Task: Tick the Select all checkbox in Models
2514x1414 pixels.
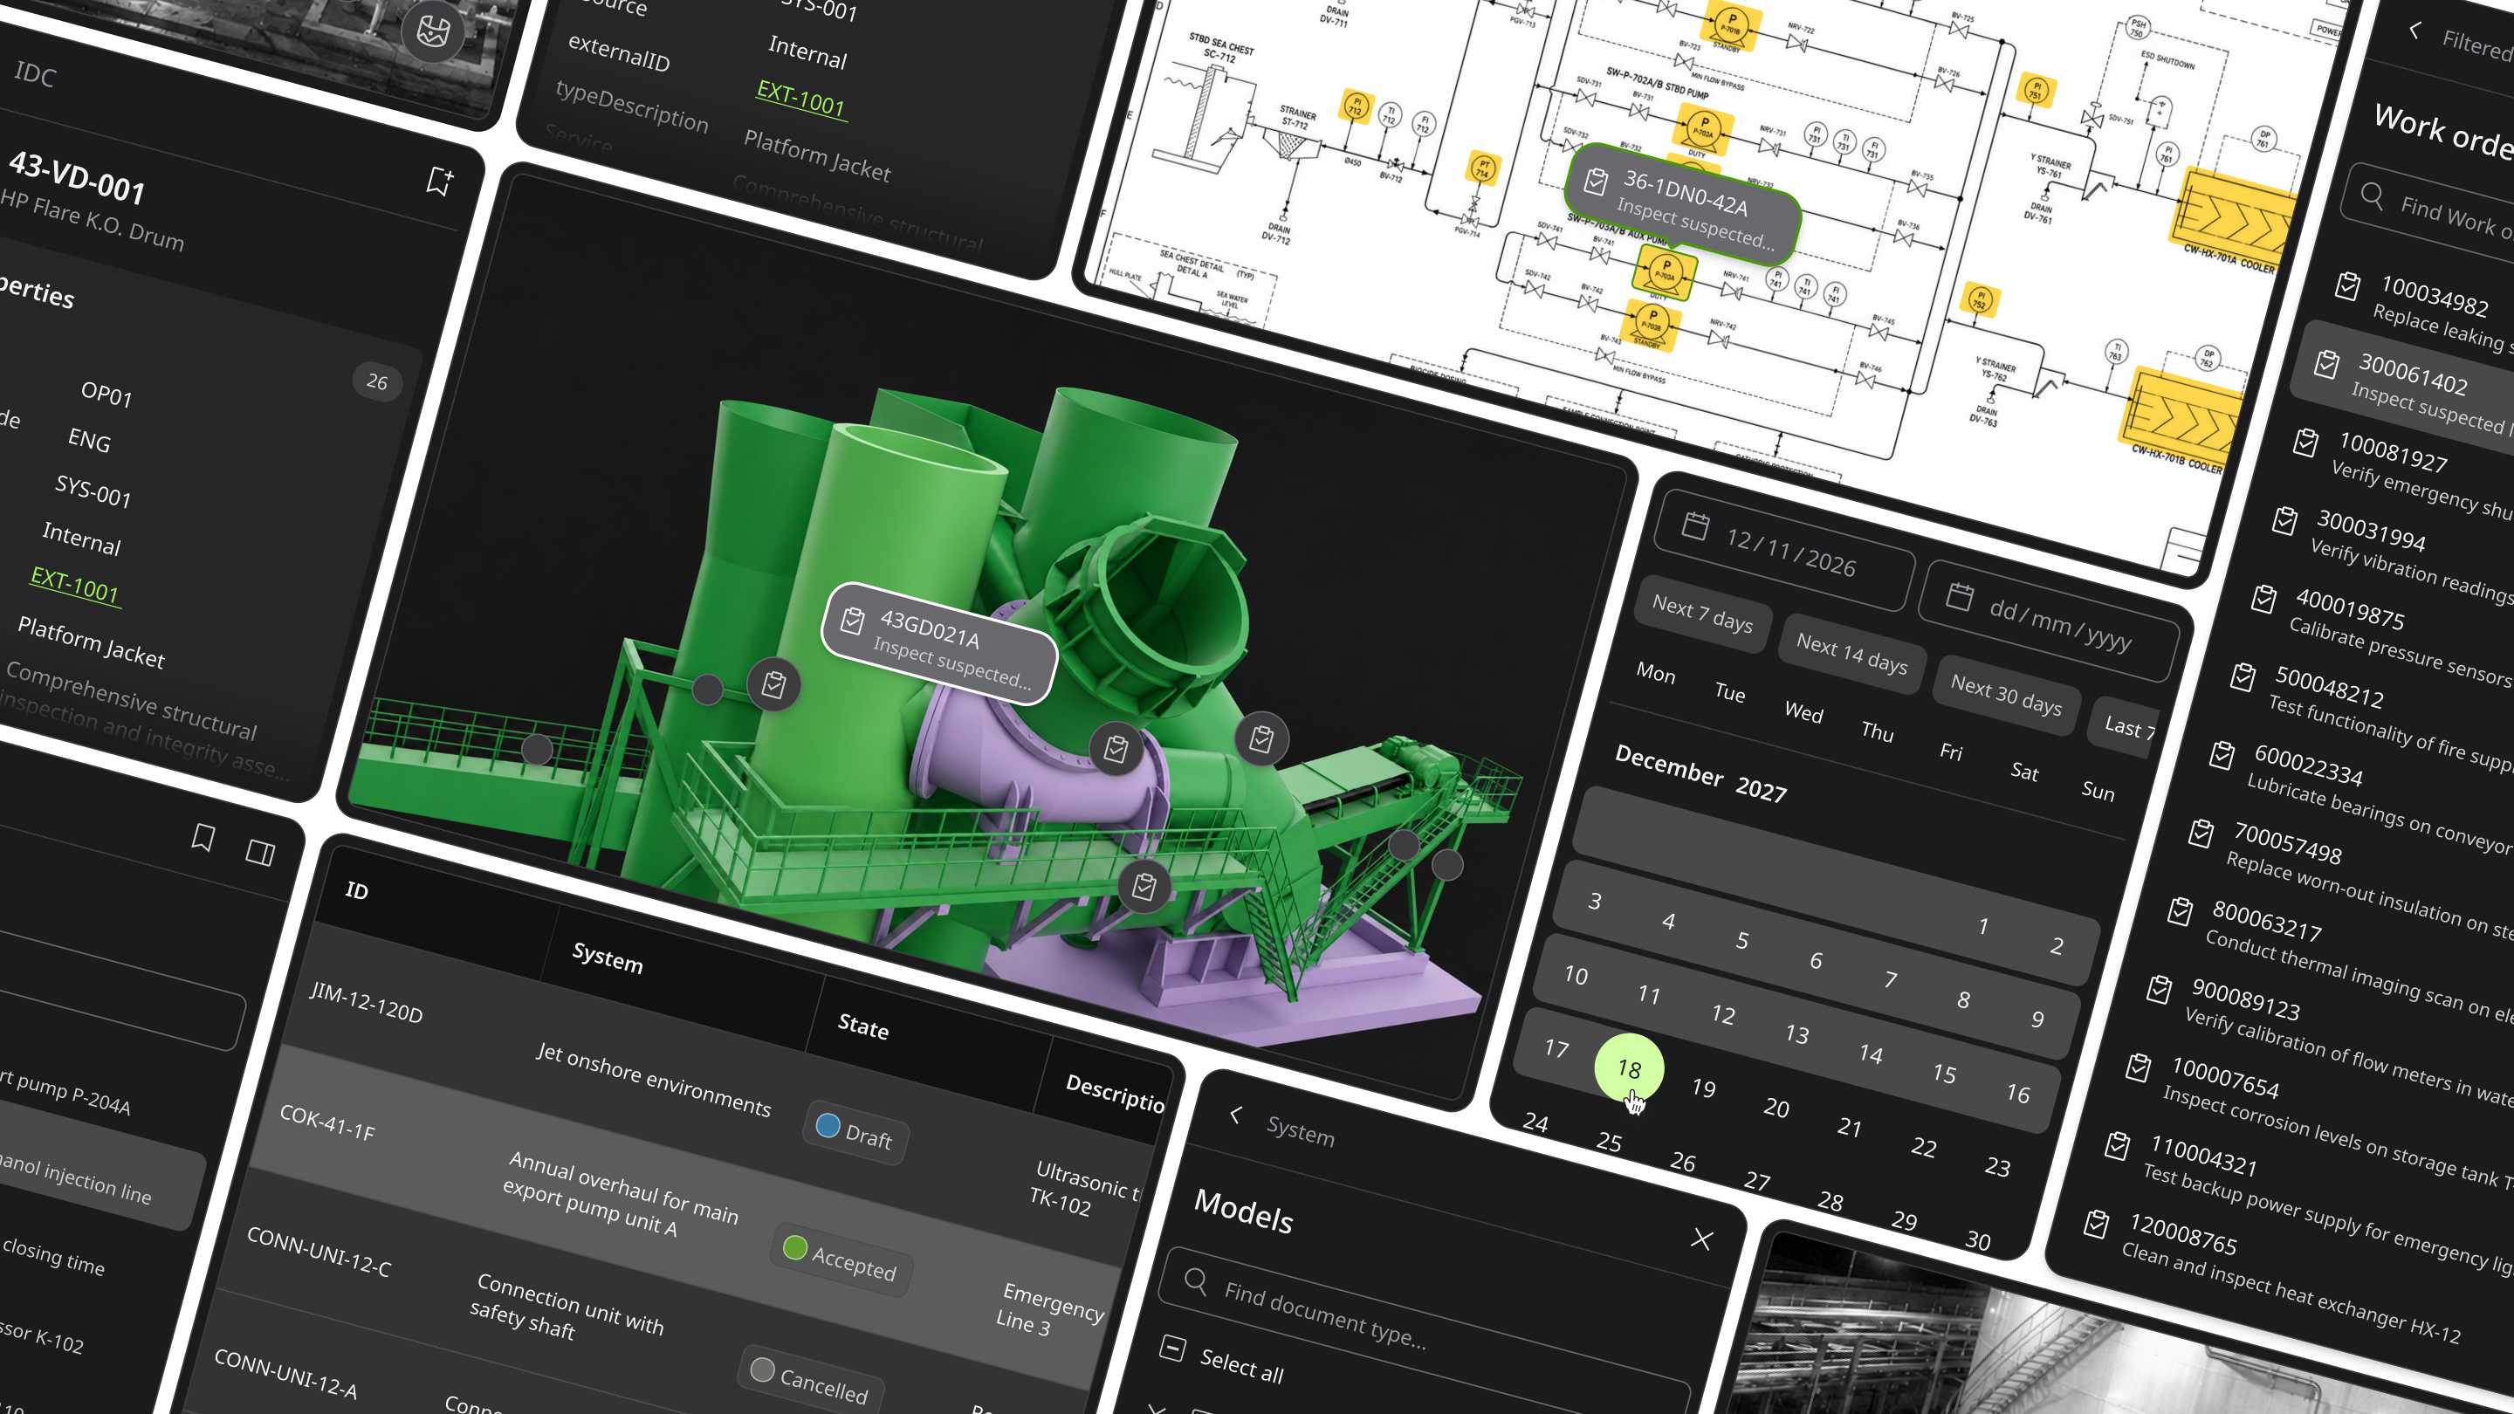Action: point(1172,1349)
